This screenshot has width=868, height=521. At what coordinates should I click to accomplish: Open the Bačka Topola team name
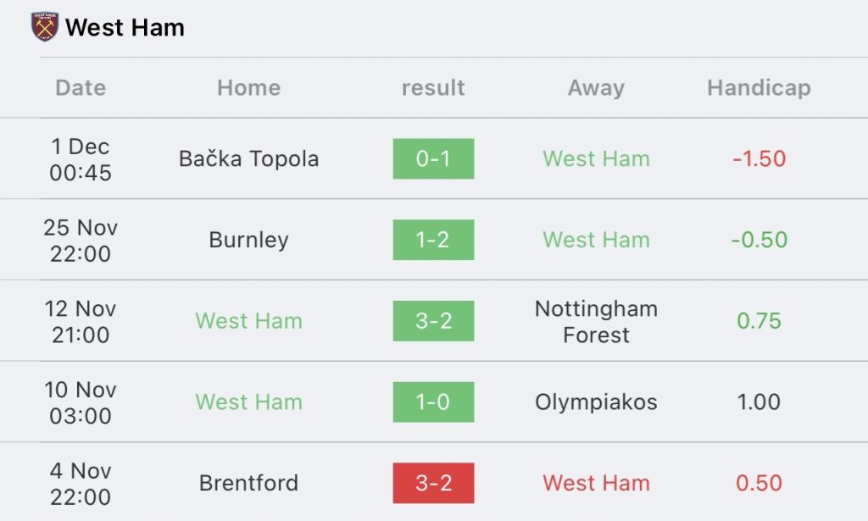pyautogui.click(x=249, y=158)
